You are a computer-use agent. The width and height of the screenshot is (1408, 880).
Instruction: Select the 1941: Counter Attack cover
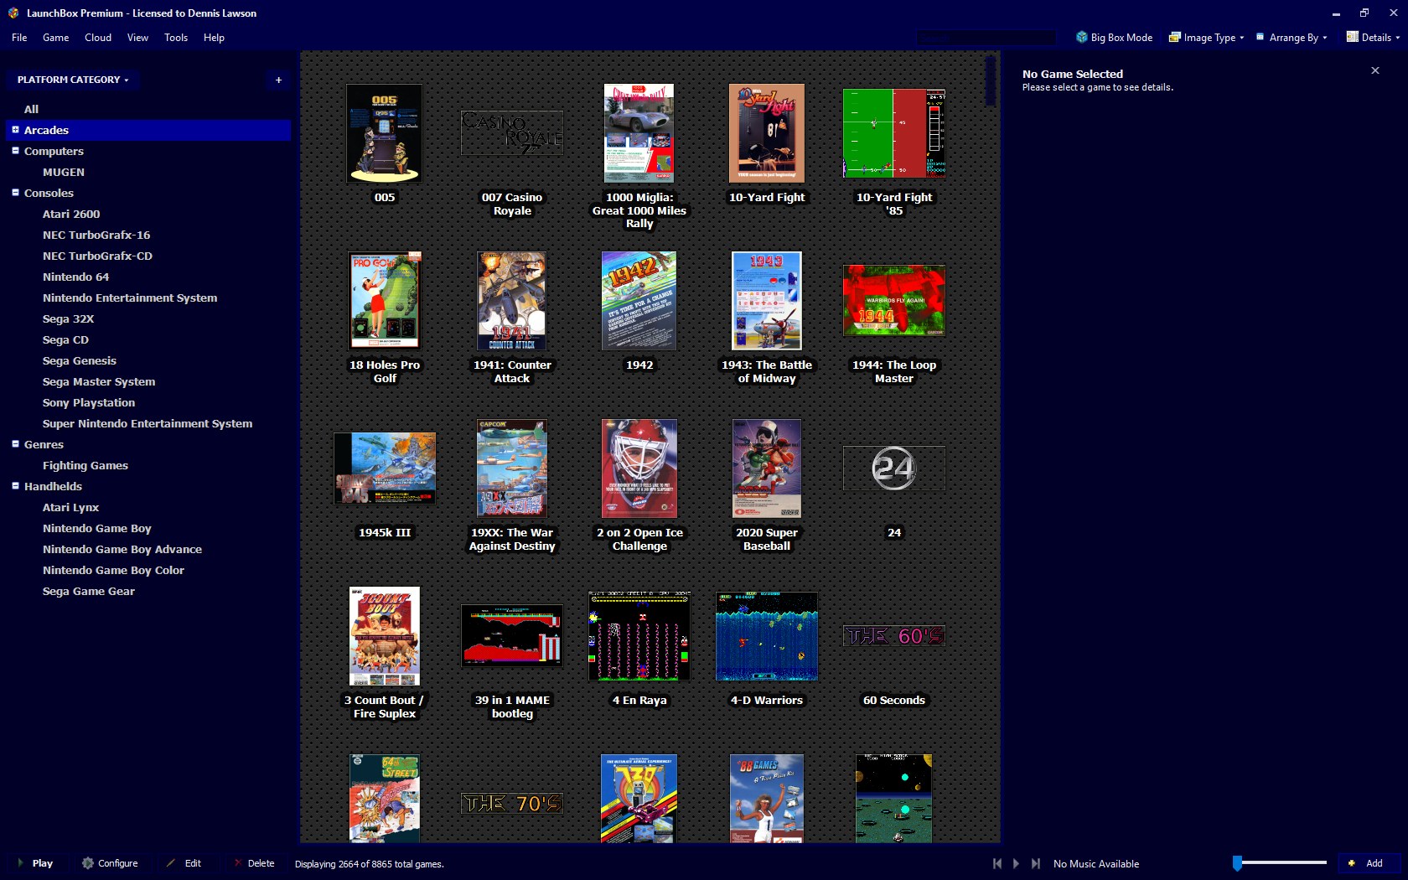(512, 301)
